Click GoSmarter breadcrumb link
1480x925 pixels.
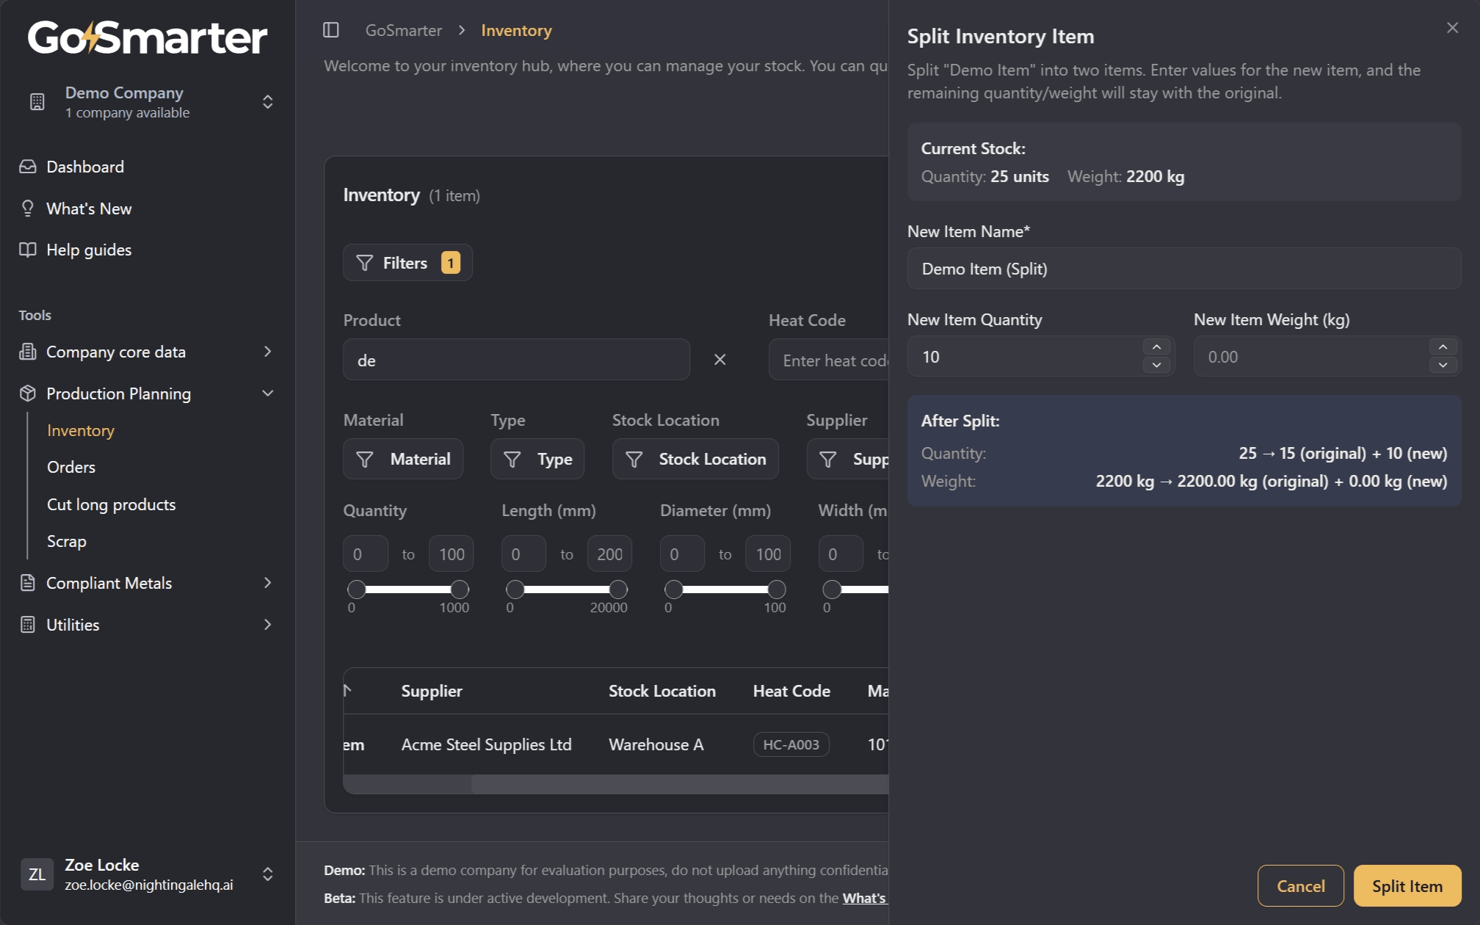tap(404, 30)
